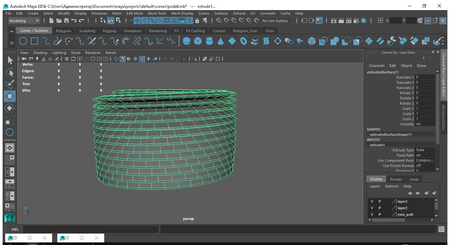Click the MEL command input field
450x245 pixels.
pos(91,229)
